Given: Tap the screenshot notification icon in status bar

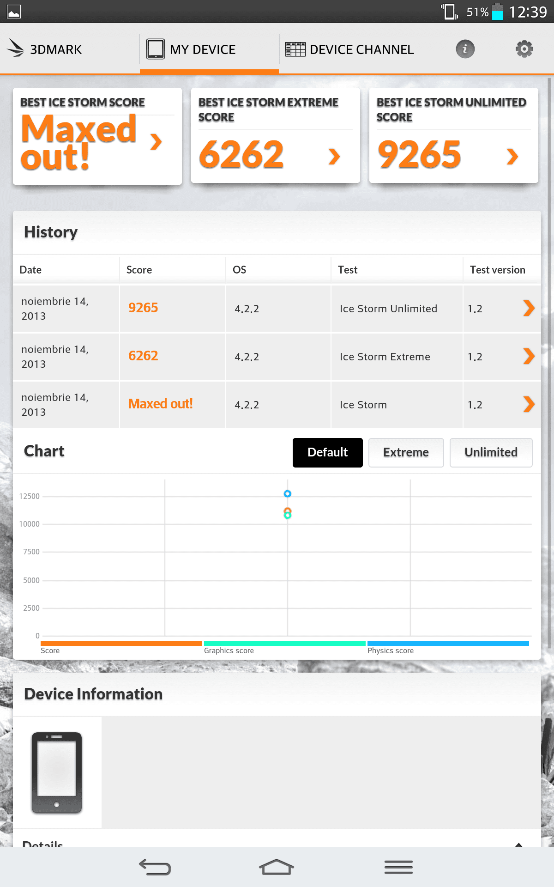Looking at the screenshot, I should [x=14, y=12].
